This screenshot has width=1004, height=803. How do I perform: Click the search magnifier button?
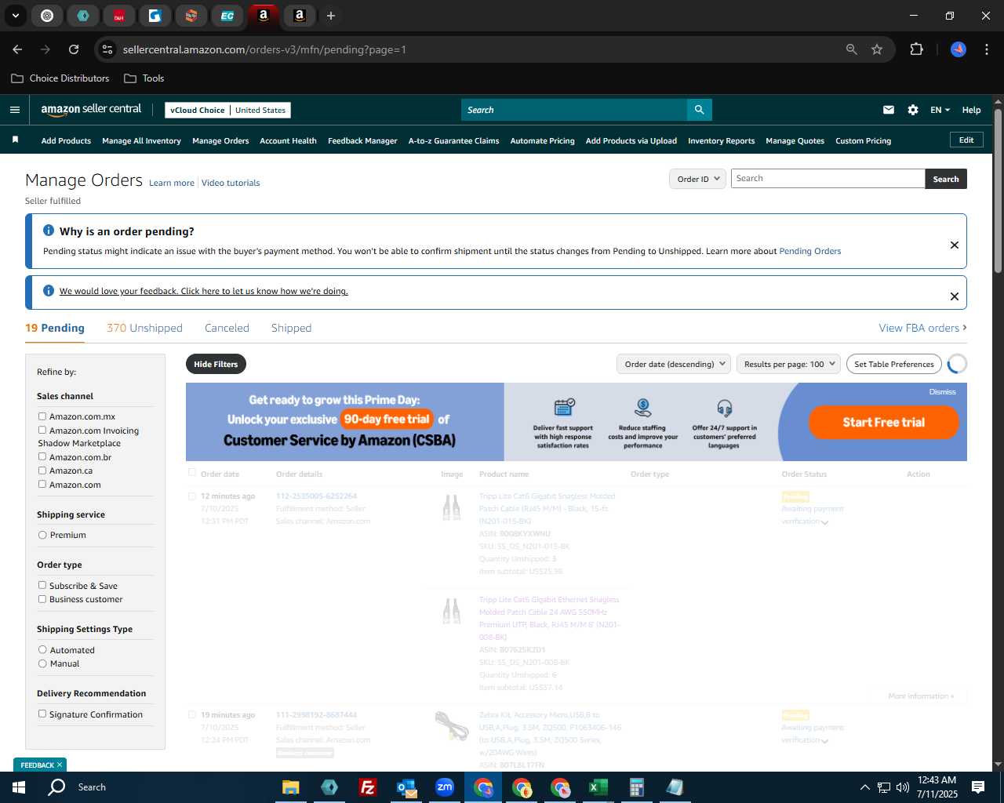point(699,110)
